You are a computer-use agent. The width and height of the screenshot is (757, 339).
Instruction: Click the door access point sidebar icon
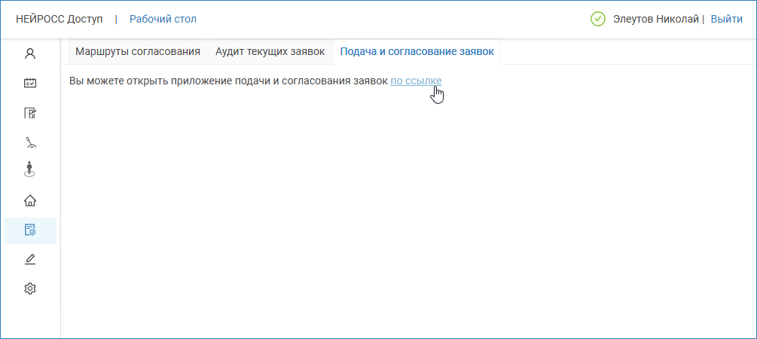(30, 113)
